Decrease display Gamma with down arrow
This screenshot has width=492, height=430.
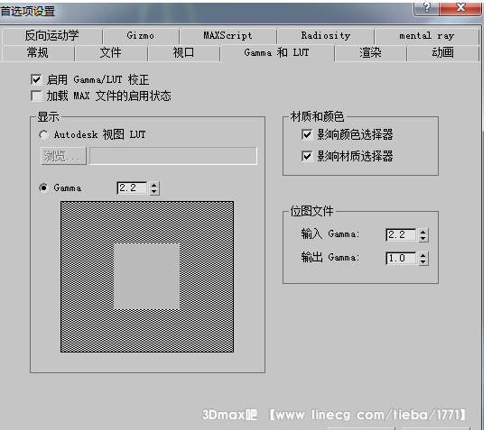click(x=153, y=191)
